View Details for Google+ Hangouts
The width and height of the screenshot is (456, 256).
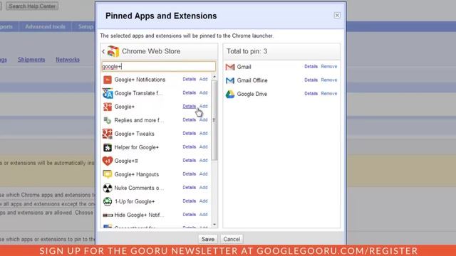coord(189,174)
